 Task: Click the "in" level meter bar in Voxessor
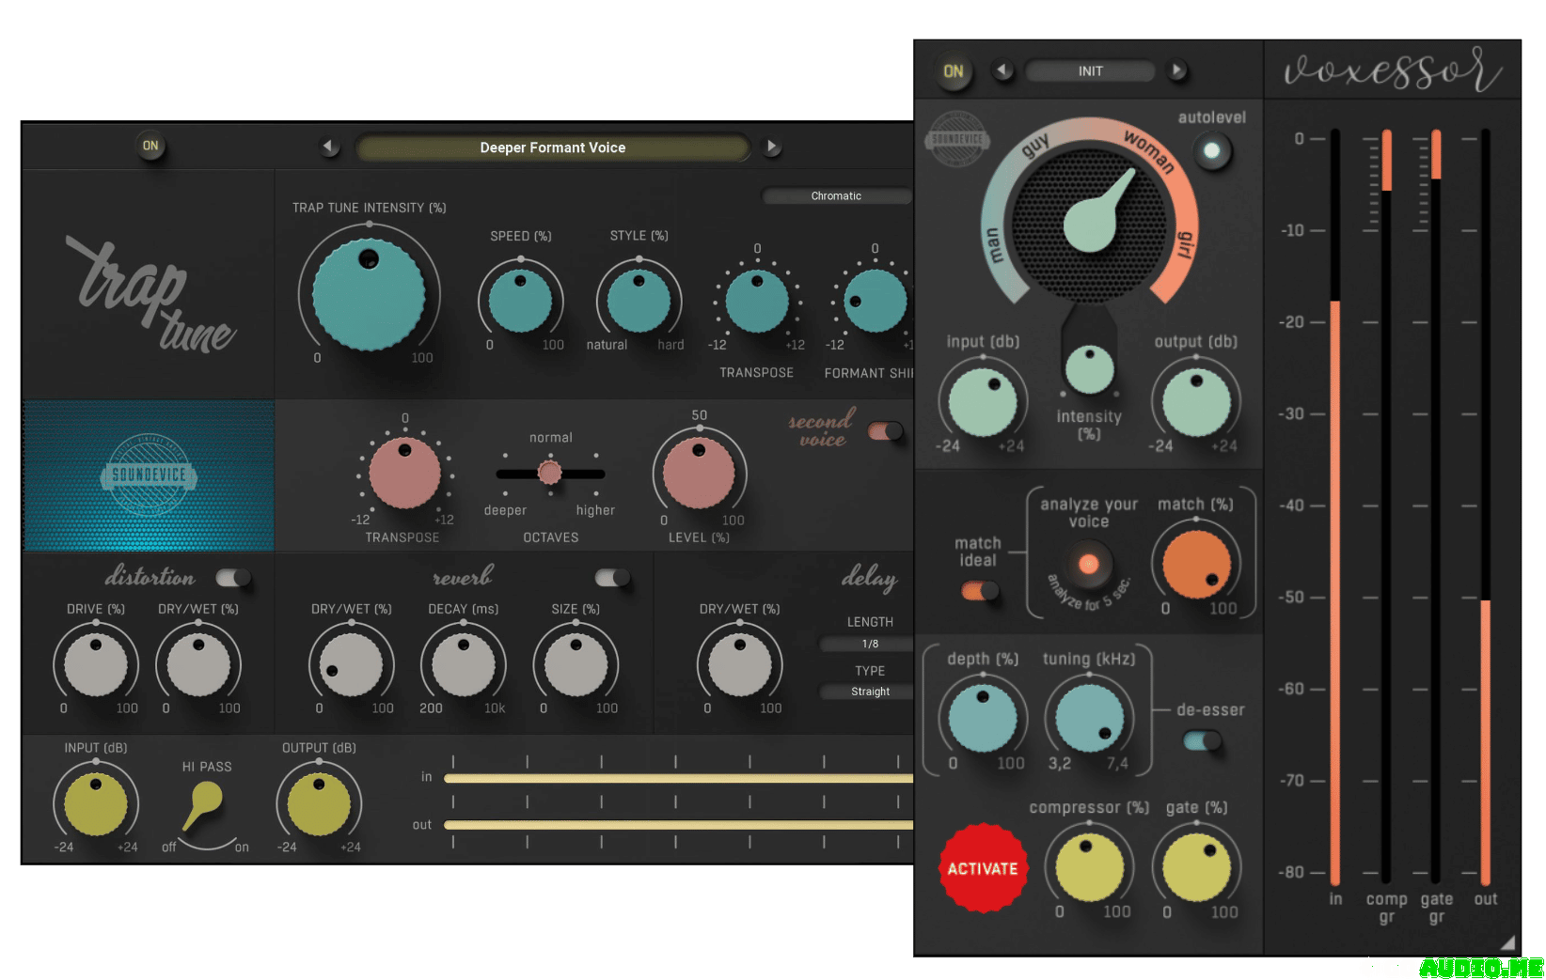click(1335, 507)
